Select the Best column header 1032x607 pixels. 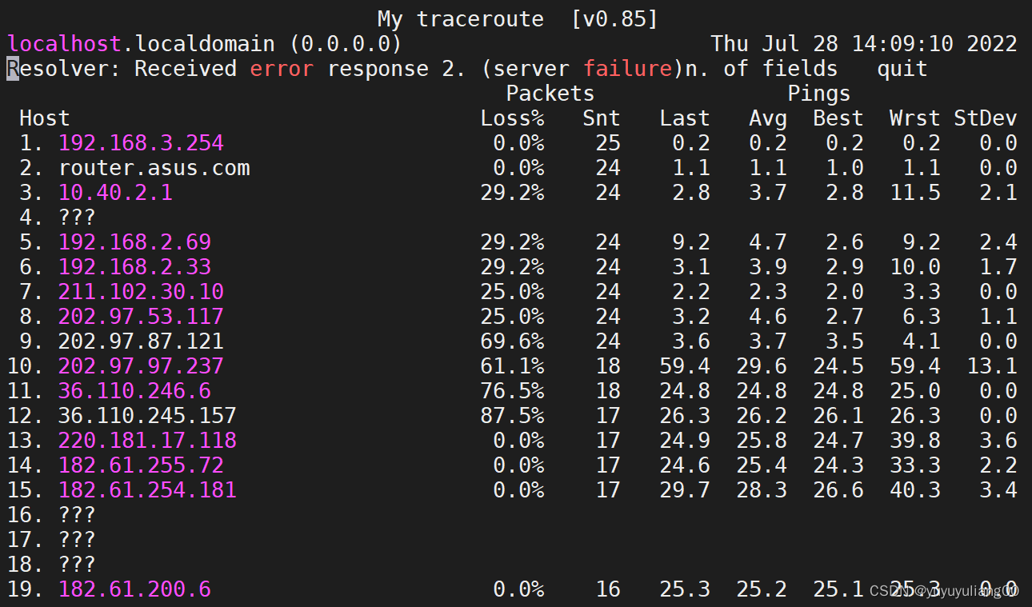(838, 118)
